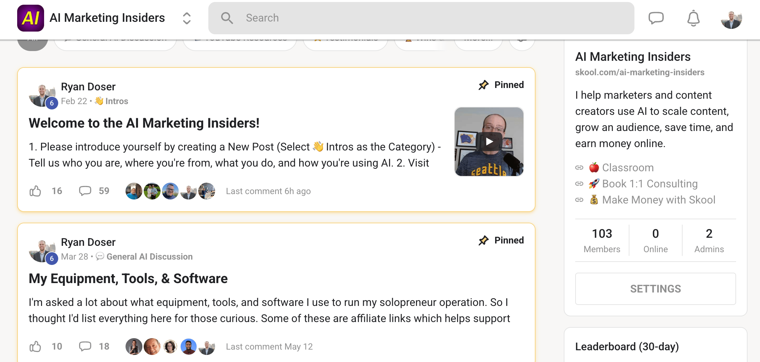Like the My Equipment, Tools post
Viewport: 760px width, 362px height.
click(x=35, y=347)
